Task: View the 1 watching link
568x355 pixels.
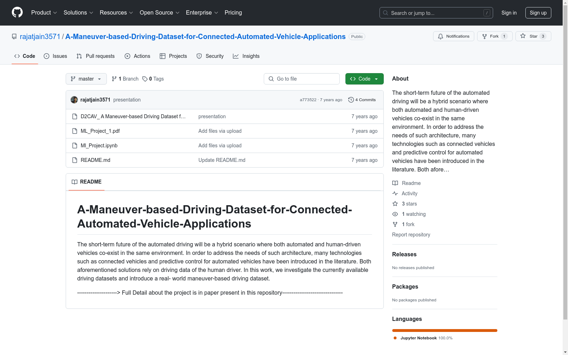Action: pos(409,214)
